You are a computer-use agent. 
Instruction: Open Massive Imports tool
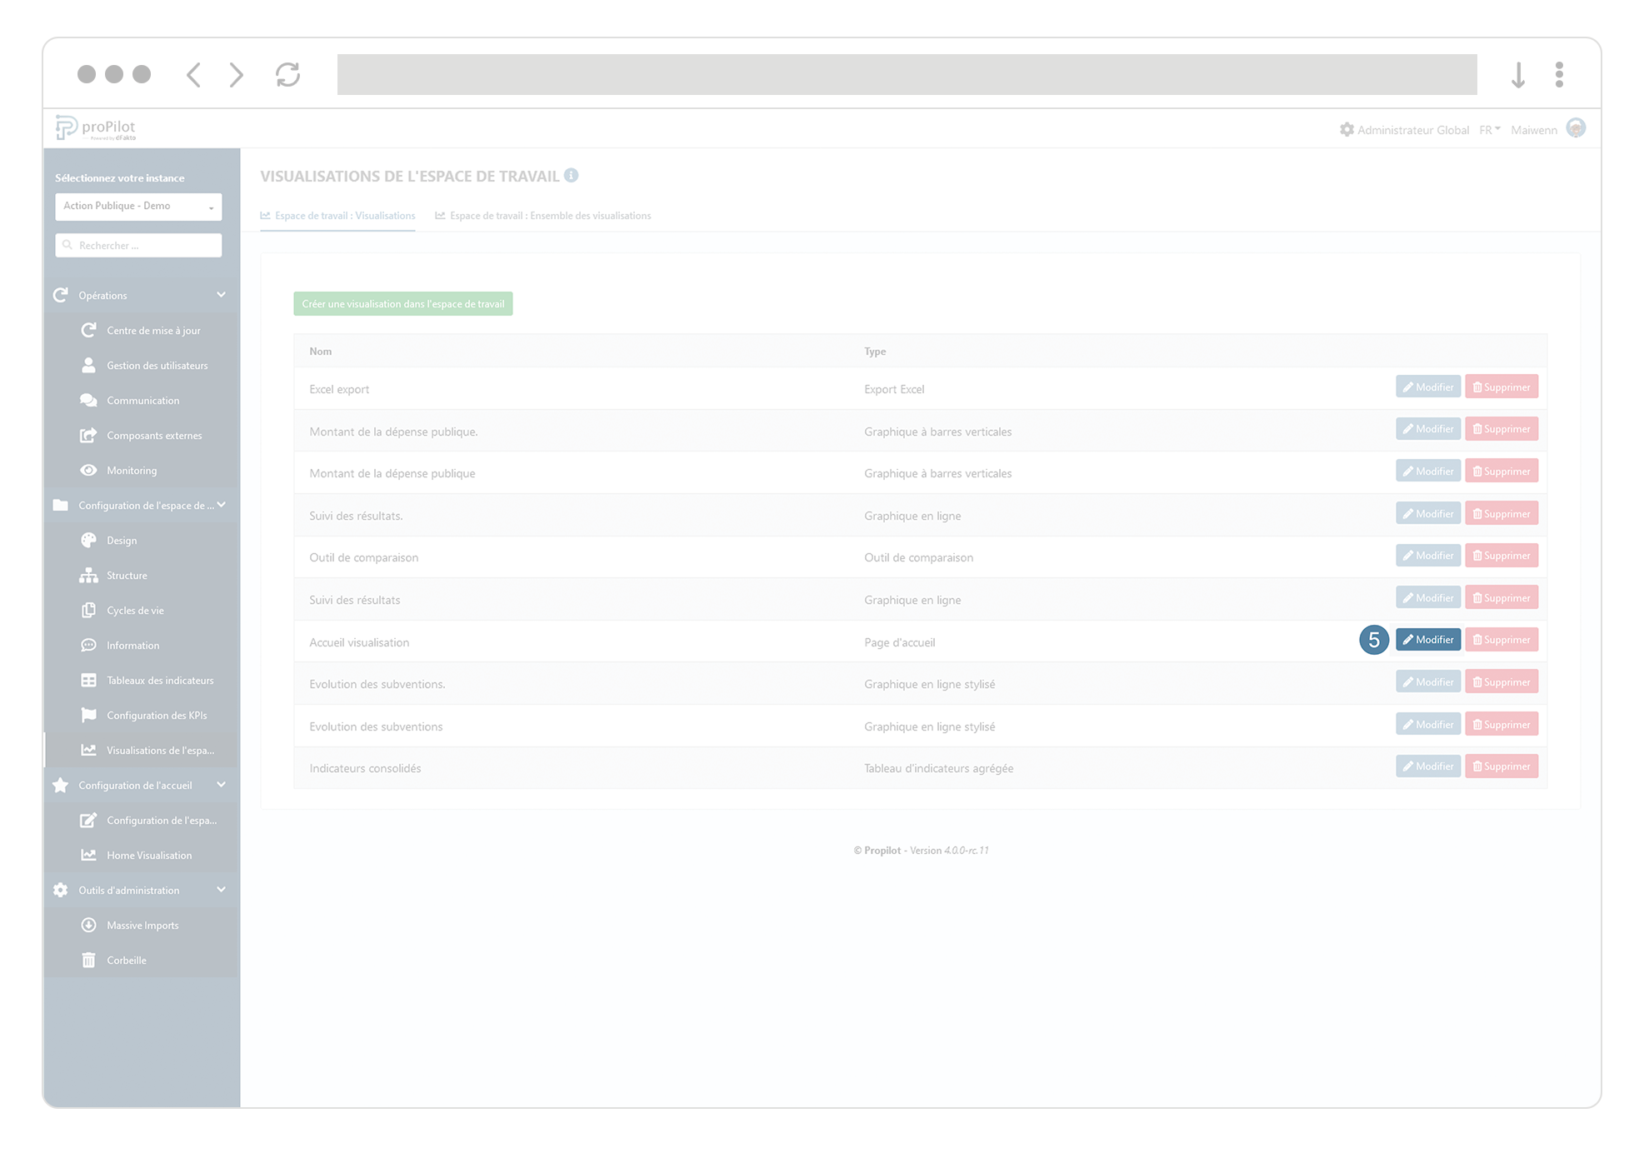coord(142,925)
